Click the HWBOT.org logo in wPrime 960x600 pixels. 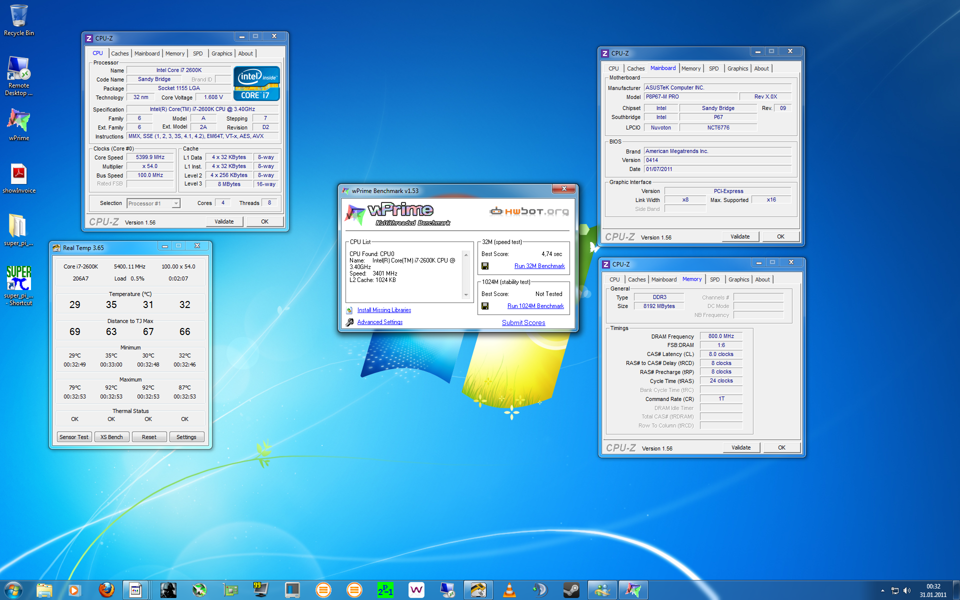click(x=529, y=211)
